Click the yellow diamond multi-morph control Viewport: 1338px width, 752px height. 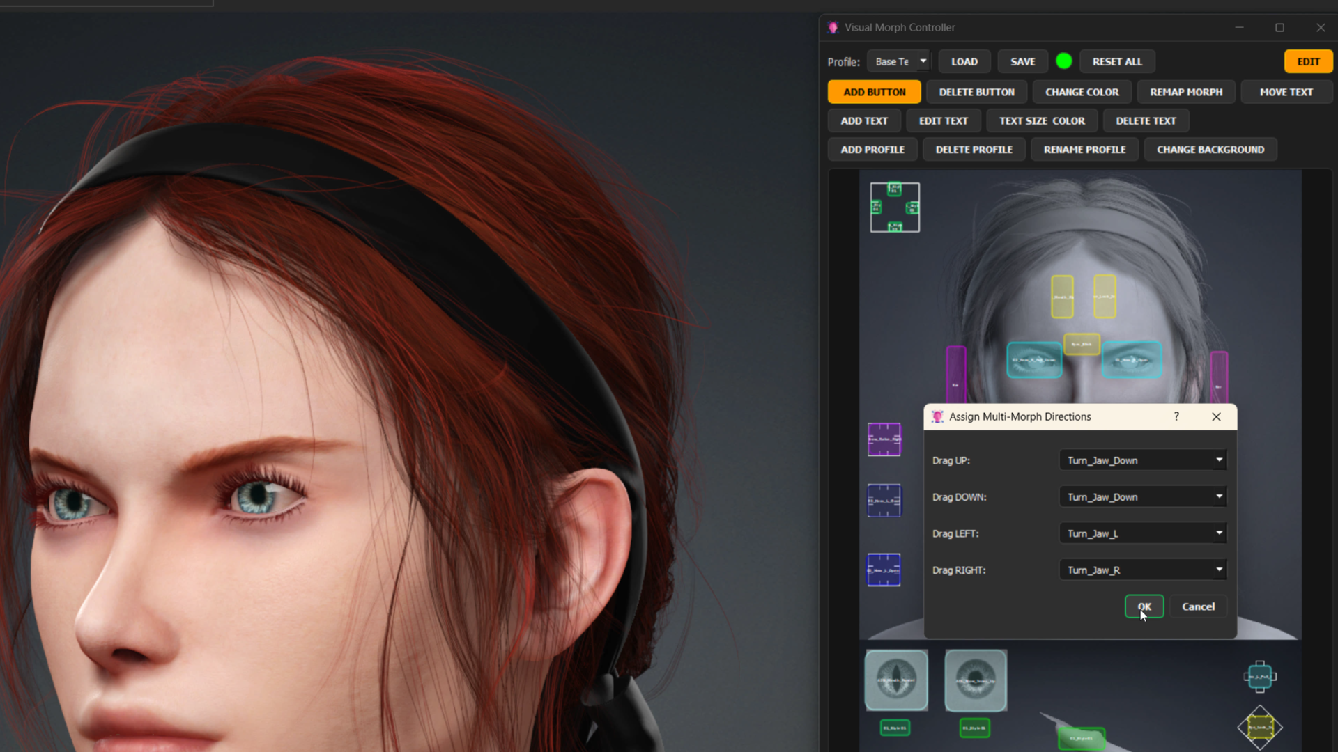pyautogui.click(x=1260, y=728)
